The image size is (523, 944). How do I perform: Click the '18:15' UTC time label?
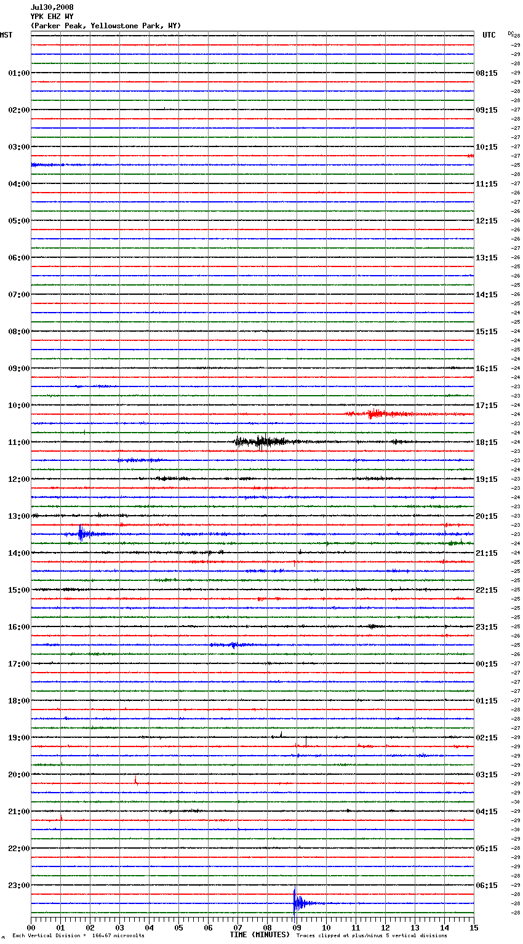[487, 442]
